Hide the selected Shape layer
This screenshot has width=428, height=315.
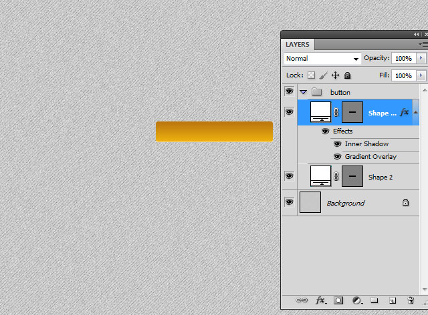[x=290, y=112]
